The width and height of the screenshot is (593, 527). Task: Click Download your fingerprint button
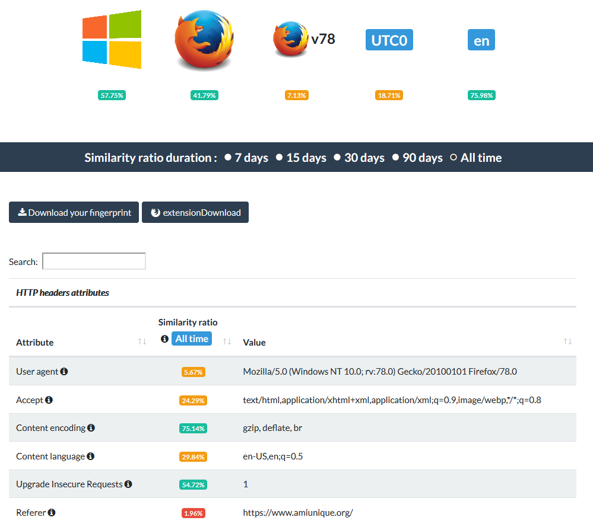pos(74,212)
